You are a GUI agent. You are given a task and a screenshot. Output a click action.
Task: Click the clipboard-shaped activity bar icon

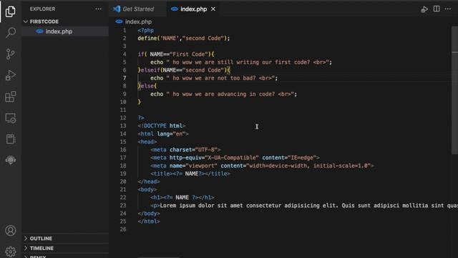pos(11,139)
